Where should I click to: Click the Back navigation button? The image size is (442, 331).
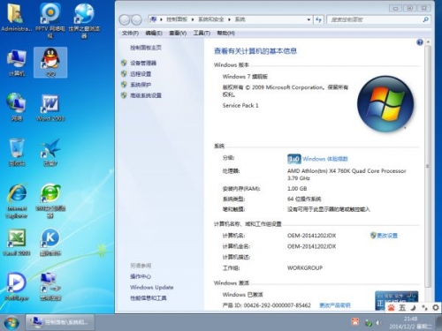125,19
